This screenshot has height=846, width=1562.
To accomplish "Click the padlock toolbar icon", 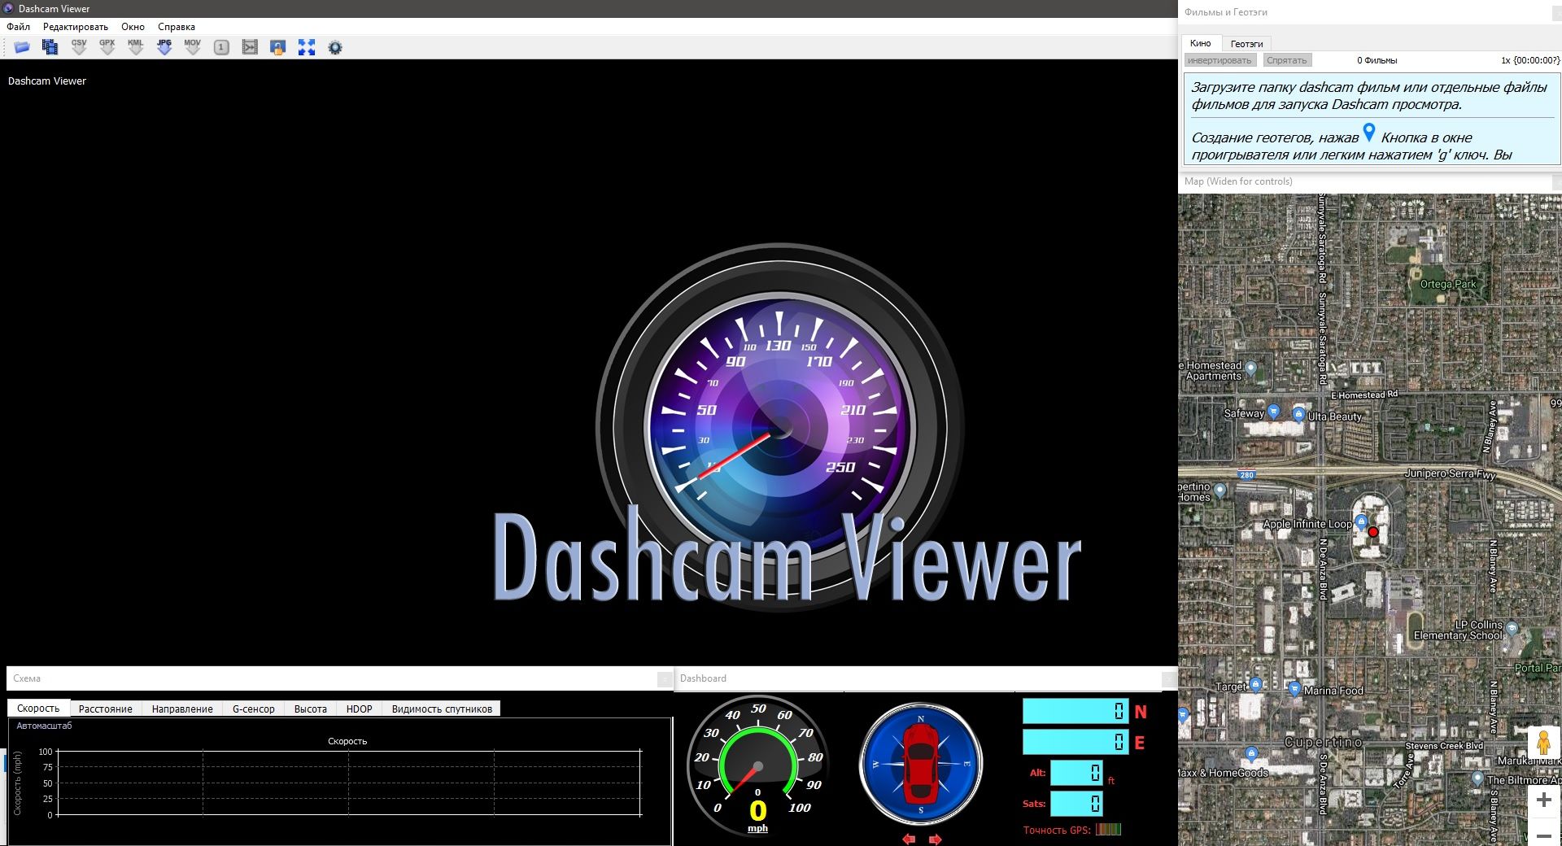I will (x=278, y=47).
